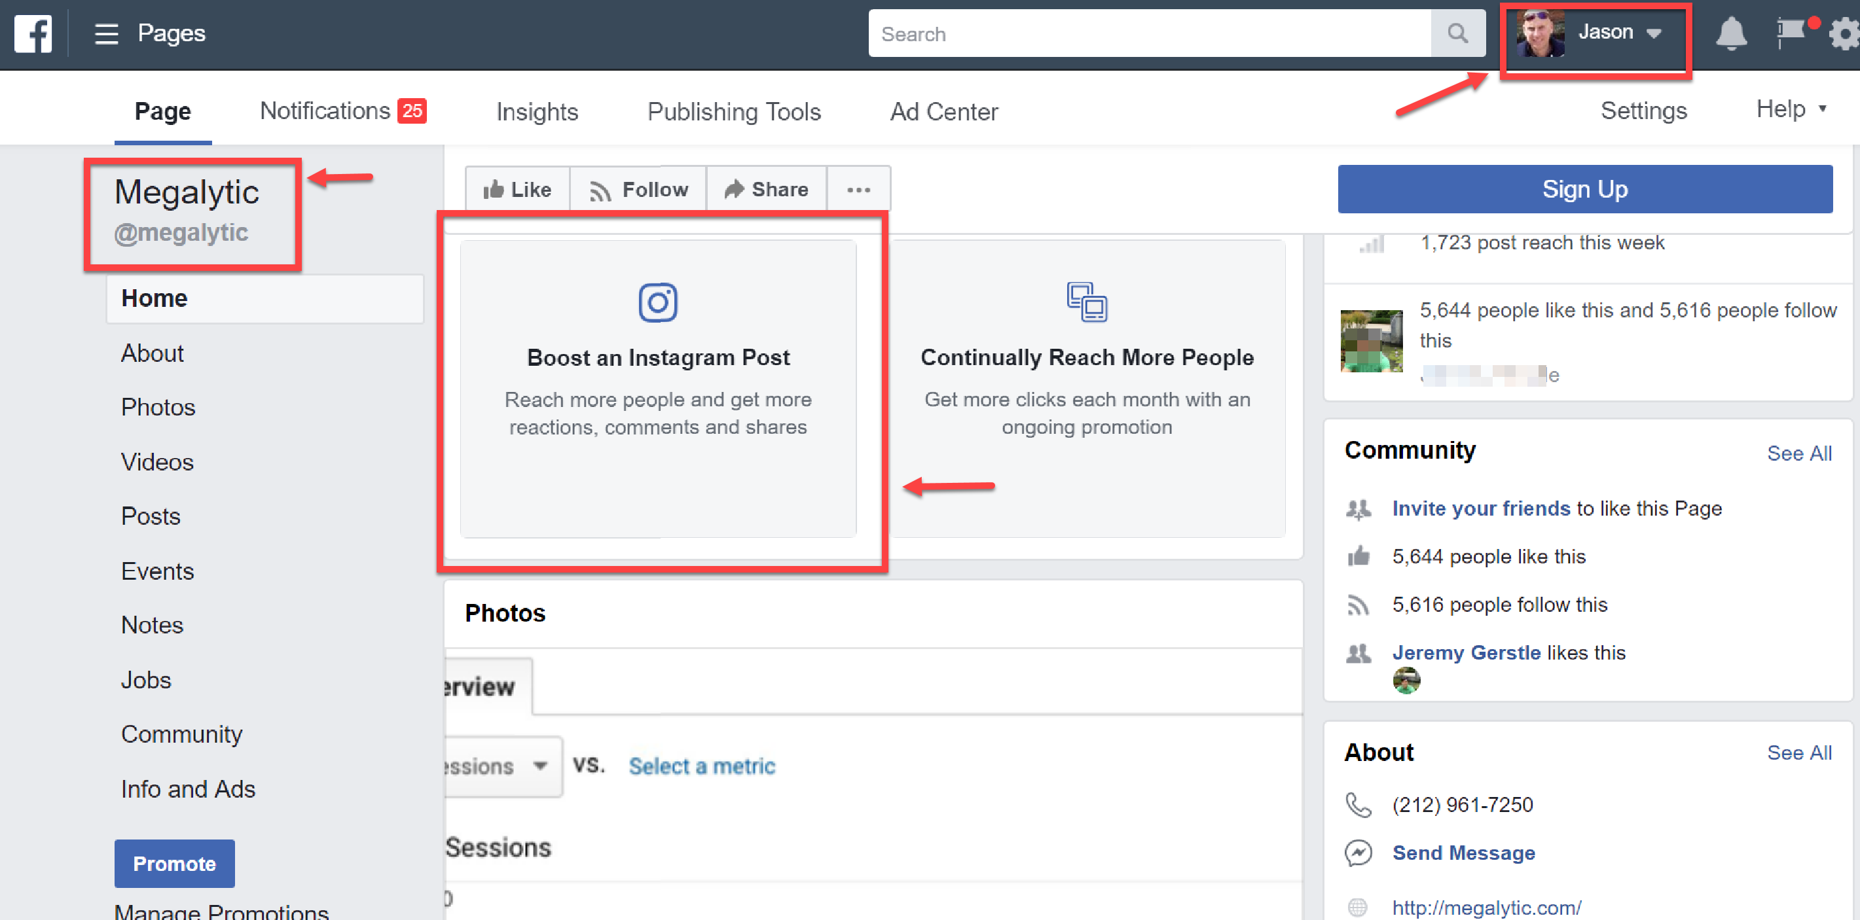The height and width of the screenshot is (920, 1860).
Task: Select Home in the left sidebar
Action: point(265,298)
